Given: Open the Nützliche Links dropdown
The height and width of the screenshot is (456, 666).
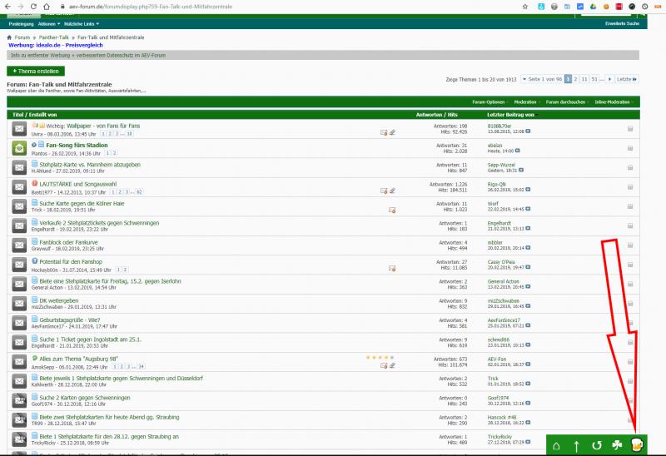Looking at the screenshot, I should [x=81, y=23].
